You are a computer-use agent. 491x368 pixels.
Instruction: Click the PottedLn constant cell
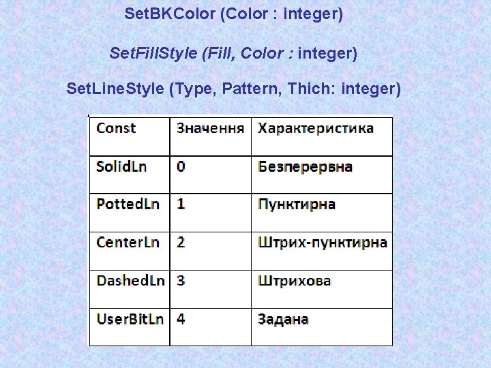130,213
